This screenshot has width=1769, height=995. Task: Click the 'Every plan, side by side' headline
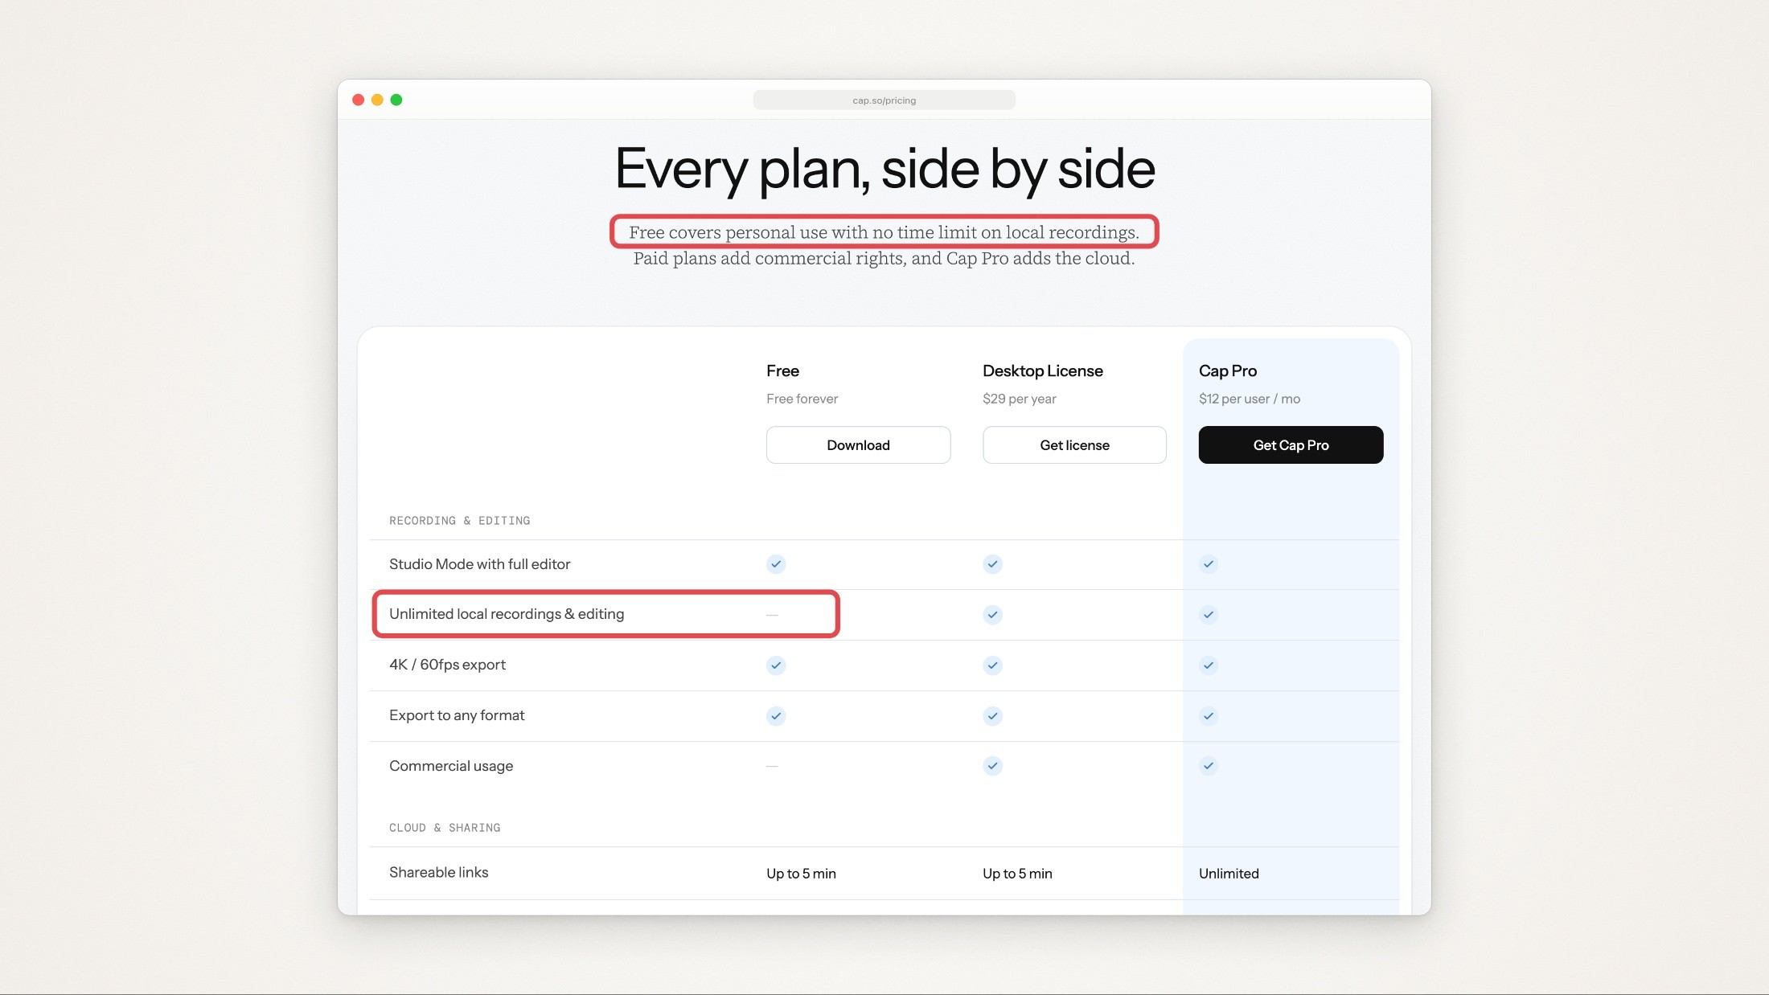pos(884,169)
